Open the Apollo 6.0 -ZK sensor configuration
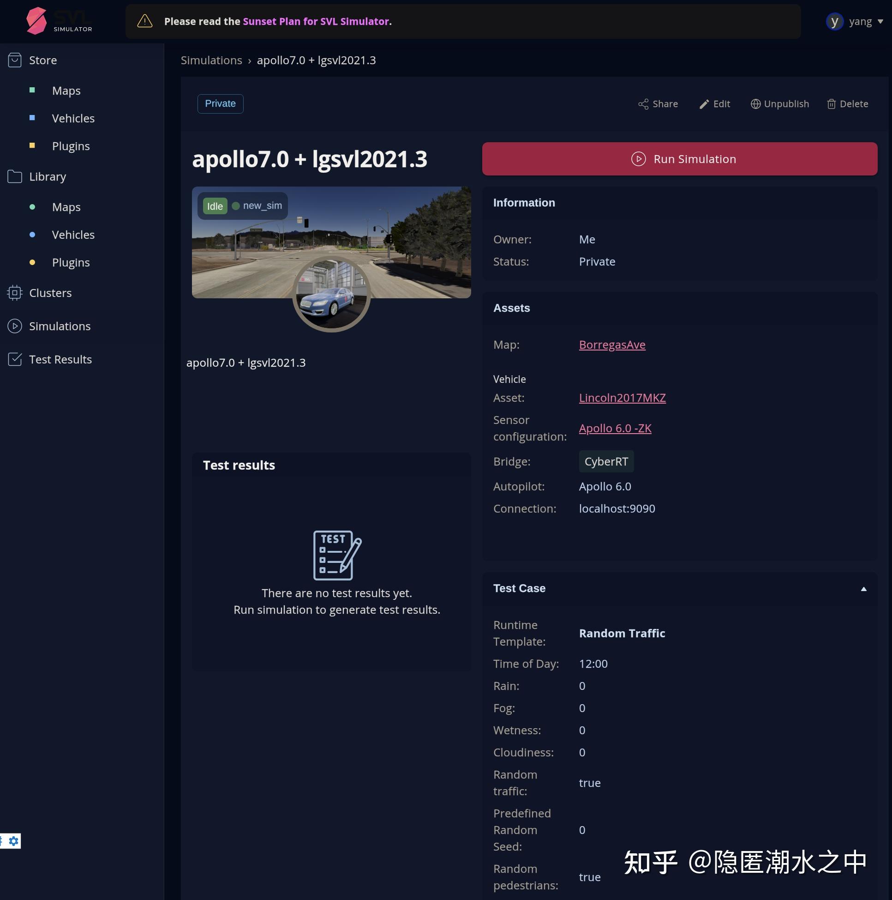The height and width of the screenshot is (900, 892). [615, 428]
